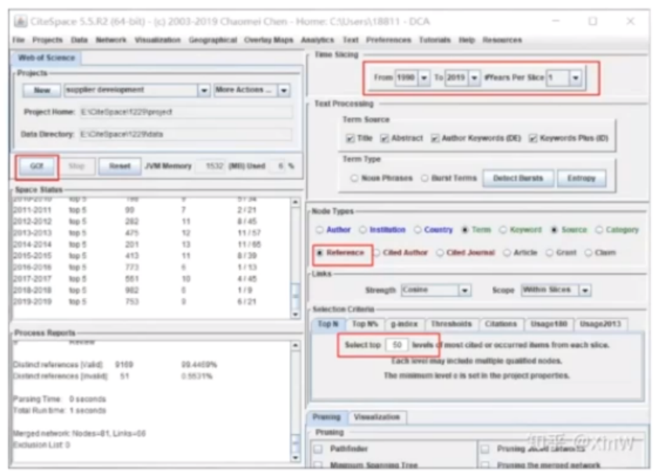
Task: Switch to the Thresholds tab
Action: (451, 324)
